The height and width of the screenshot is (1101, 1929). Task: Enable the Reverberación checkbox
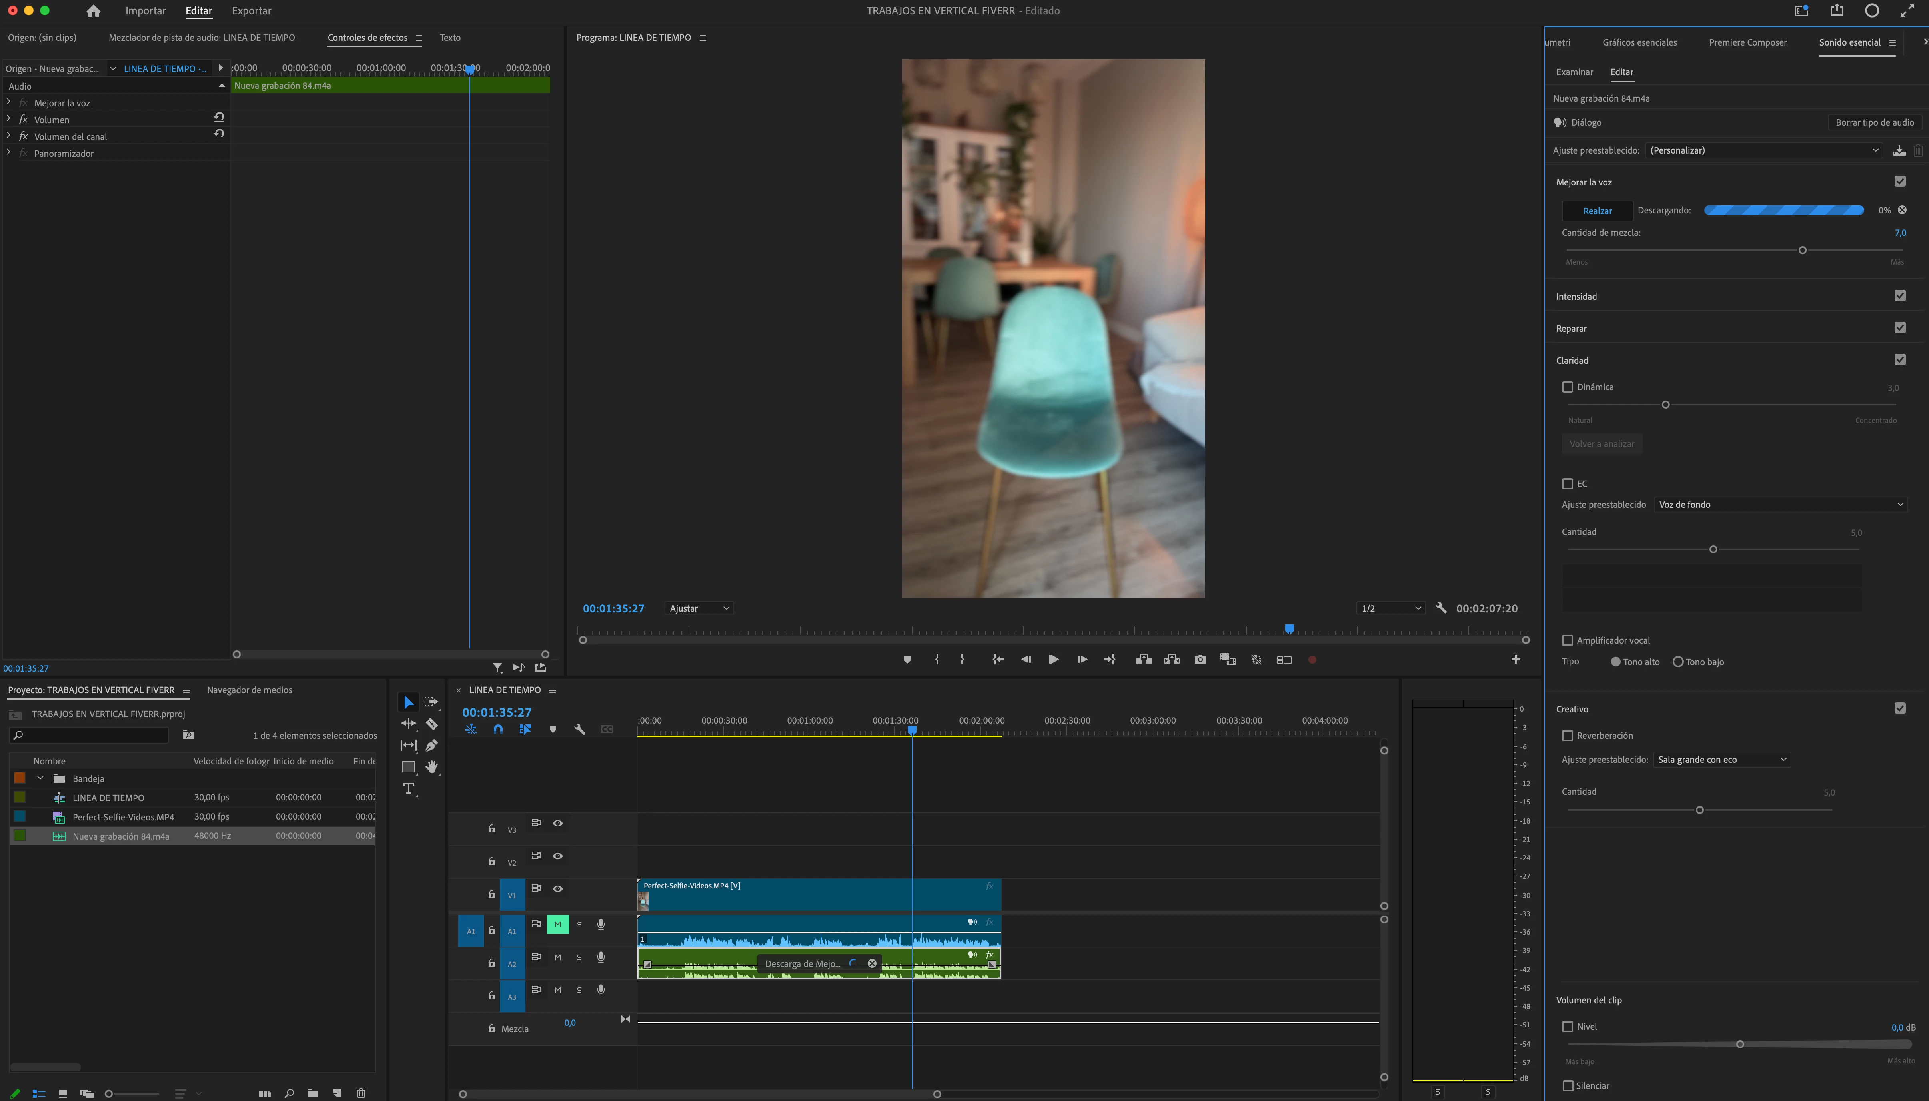(x=1568, y=735)
